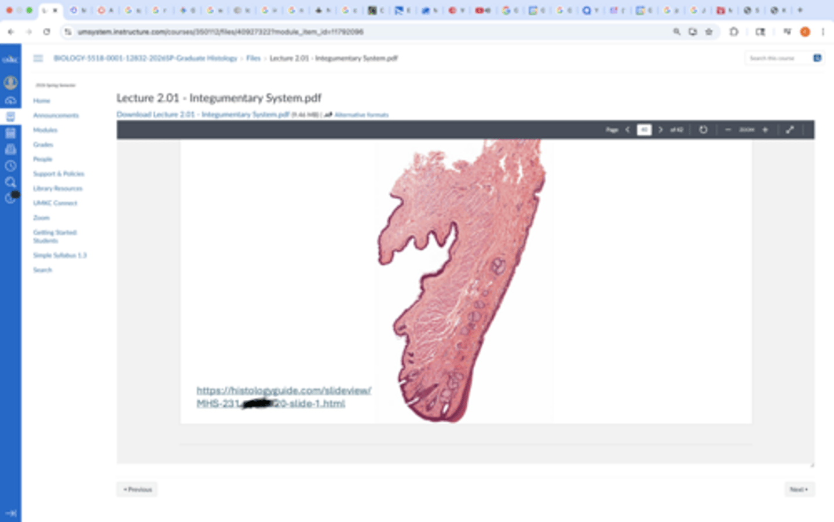This screenshot has width=834, height=522.
Task: Open Modules in course navigation
Action: pos(45,130)
